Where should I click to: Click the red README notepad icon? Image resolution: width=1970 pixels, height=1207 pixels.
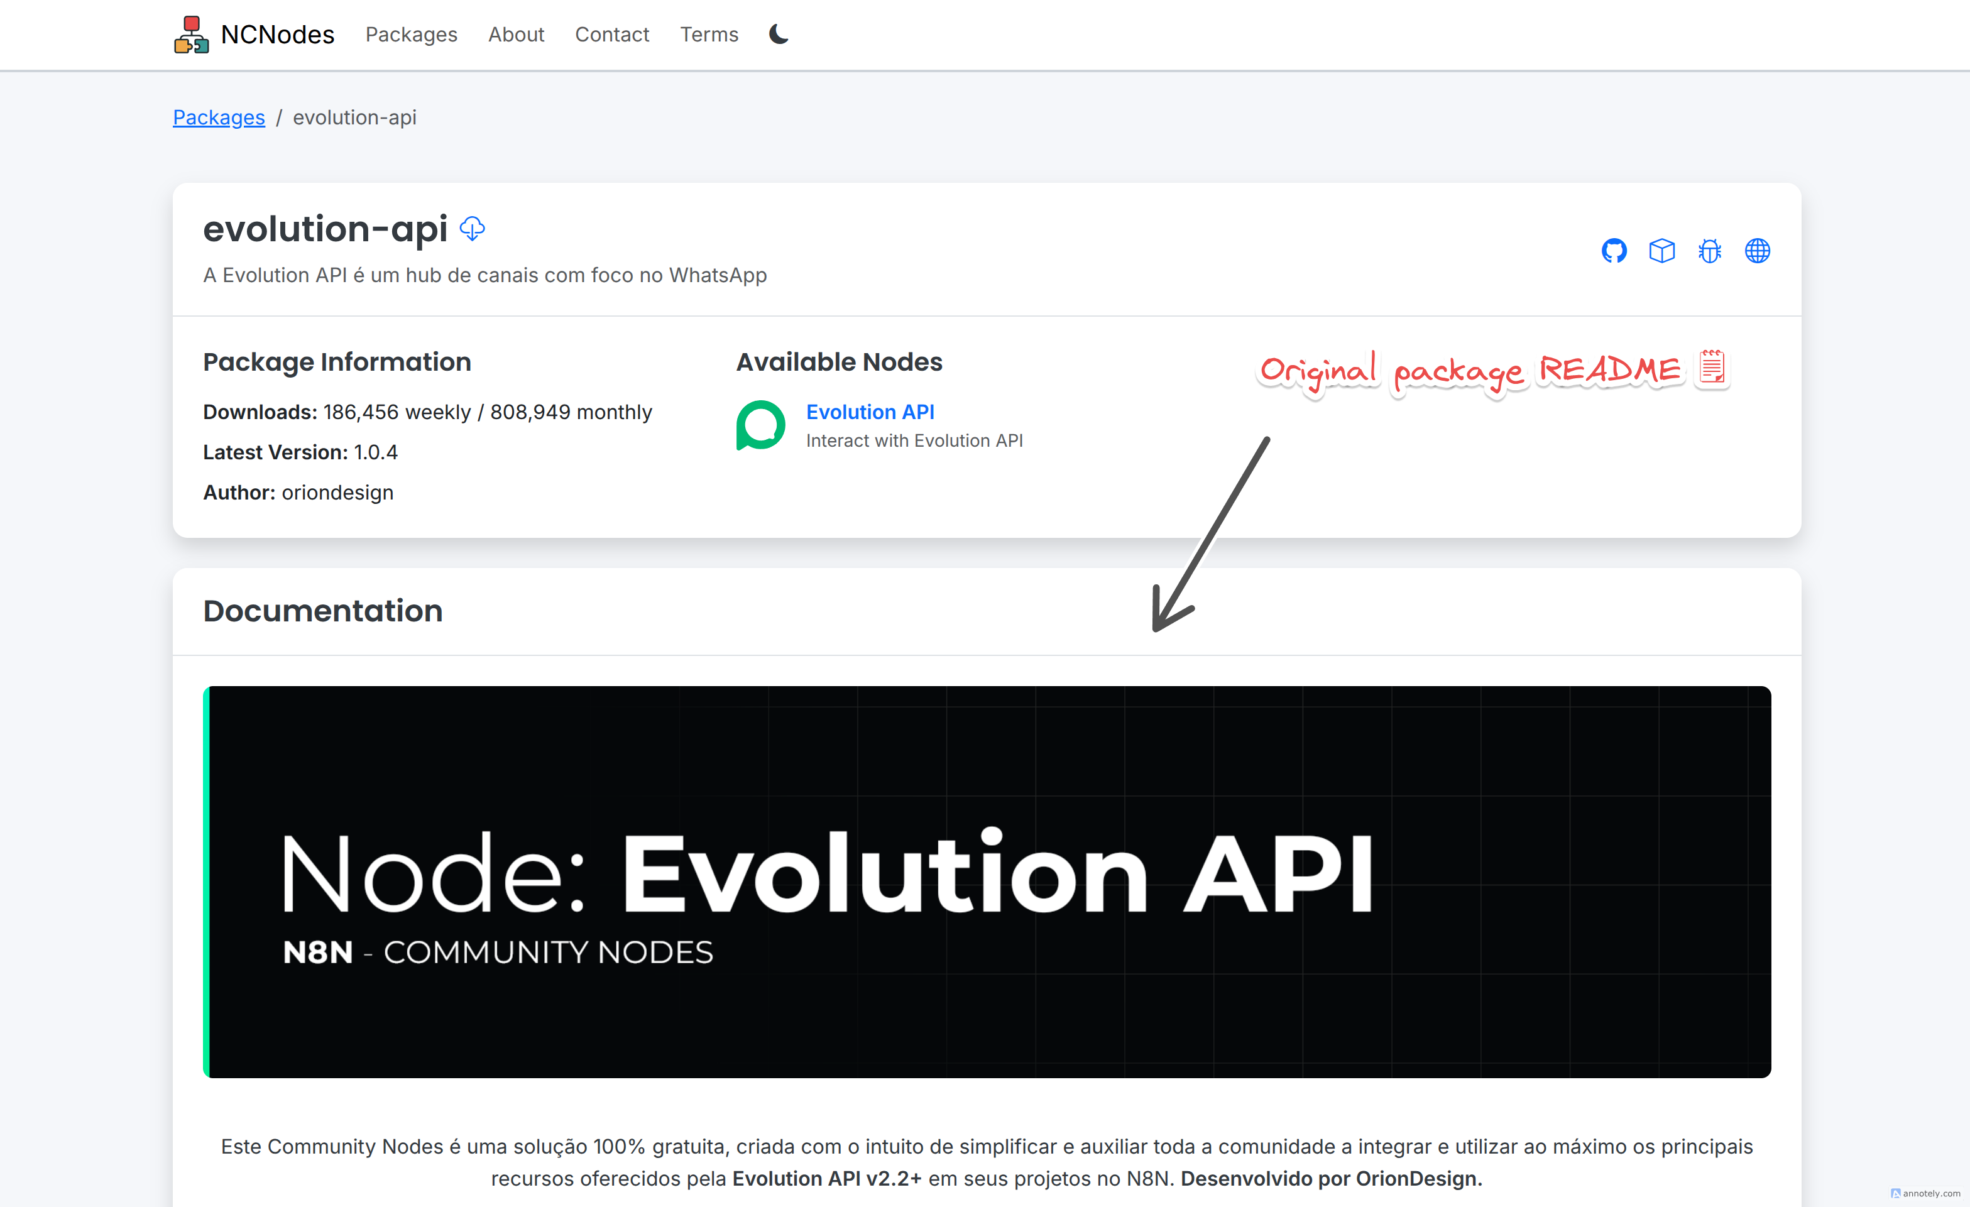(1712, 368)
